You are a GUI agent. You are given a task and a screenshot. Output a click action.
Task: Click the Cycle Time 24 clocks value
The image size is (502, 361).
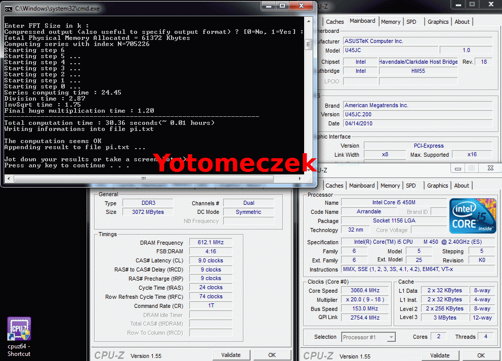(x=211, y=288)
